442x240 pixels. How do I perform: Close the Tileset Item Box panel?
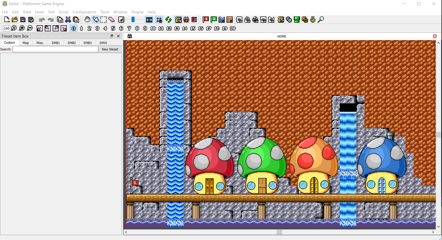(x=118, y=36)
